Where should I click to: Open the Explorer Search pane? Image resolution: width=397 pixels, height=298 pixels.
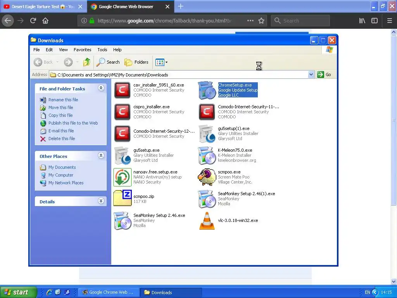pos(108,62)
